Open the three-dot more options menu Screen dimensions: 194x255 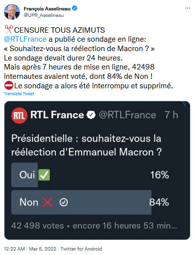188,8
